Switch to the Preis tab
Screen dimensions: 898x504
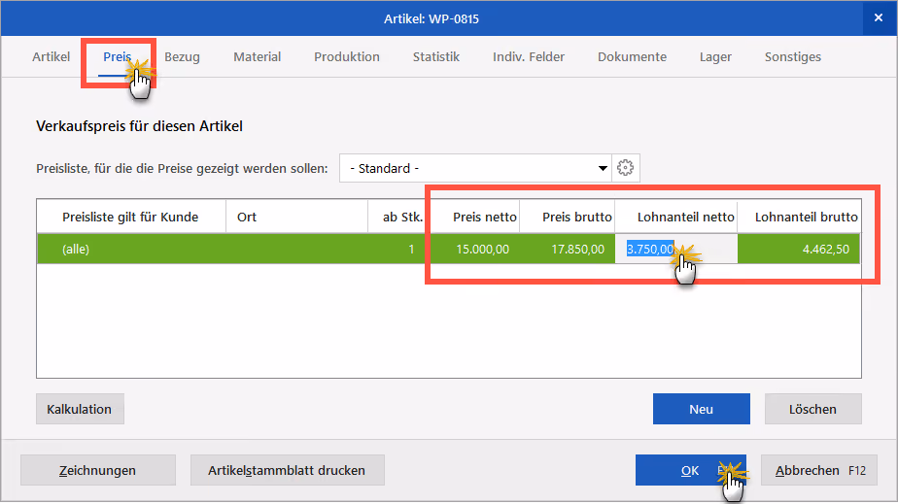pyautogui.click(x=118, y=56)
